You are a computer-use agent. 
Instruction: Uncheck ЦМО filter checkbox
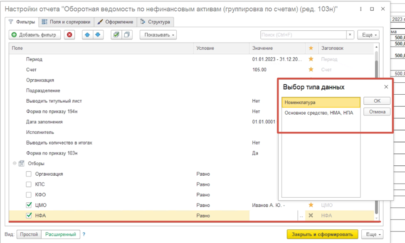[29, 205]
